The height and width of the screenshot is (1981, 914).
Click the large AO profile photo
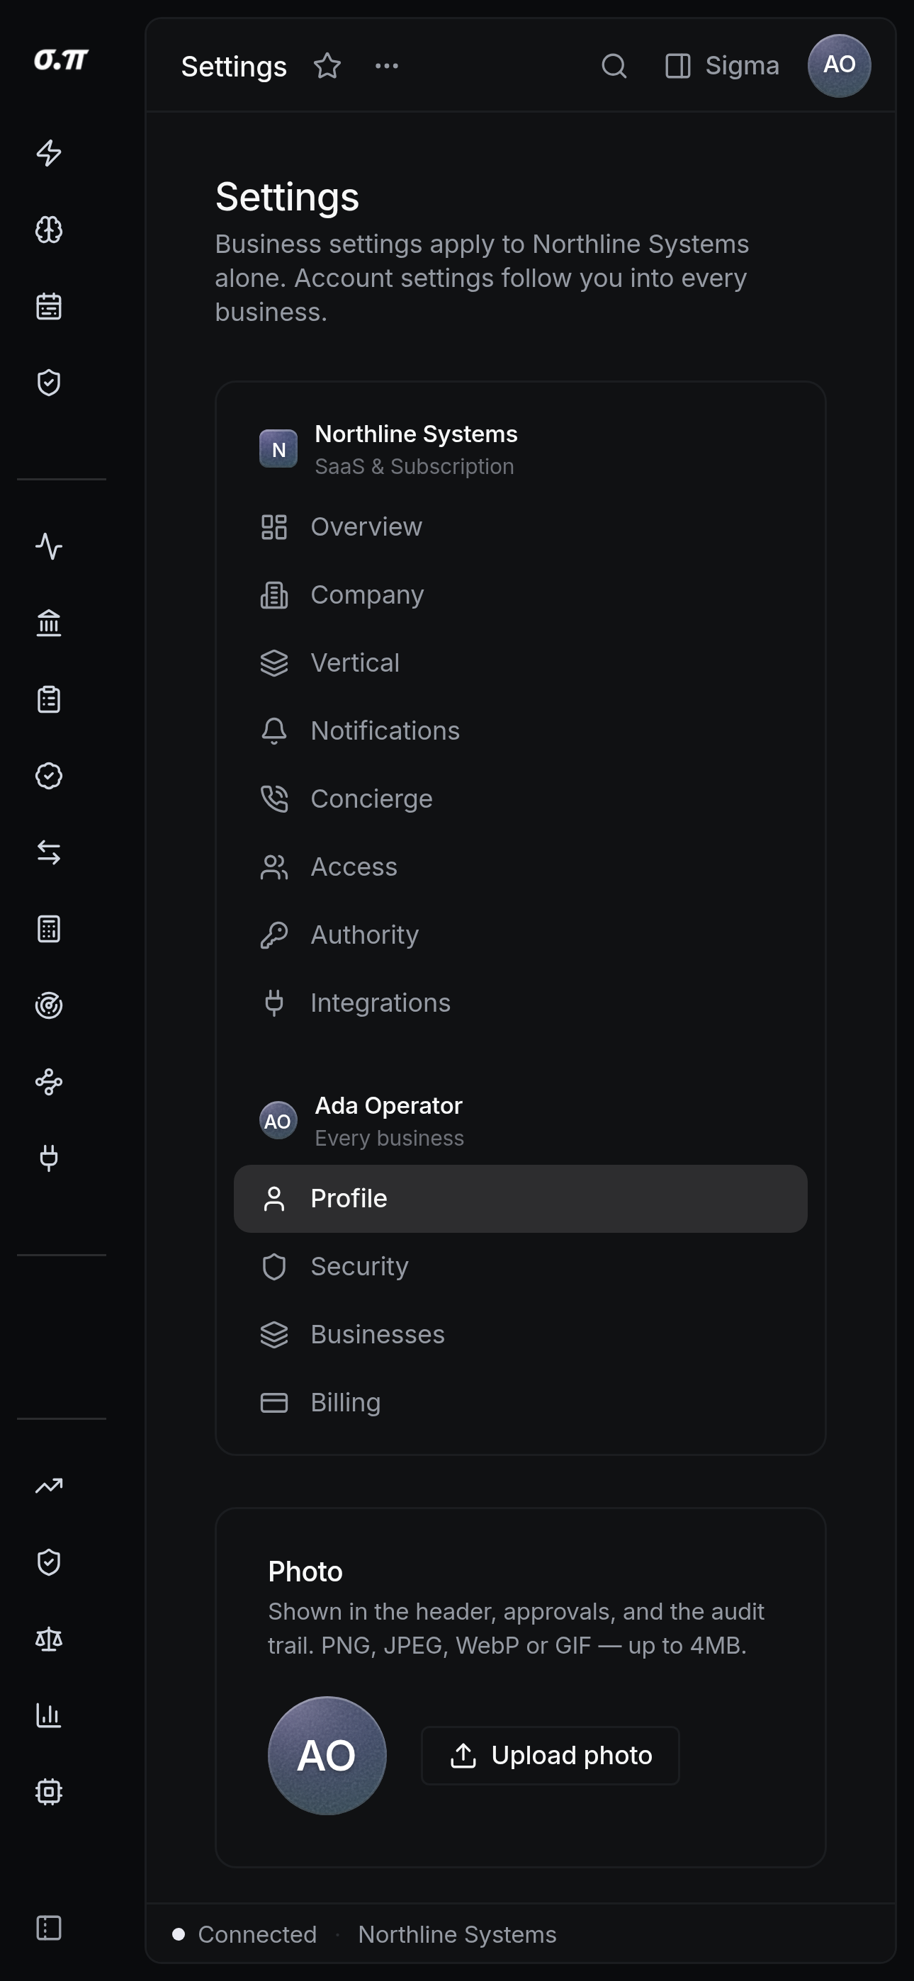tap(327, 1756)
